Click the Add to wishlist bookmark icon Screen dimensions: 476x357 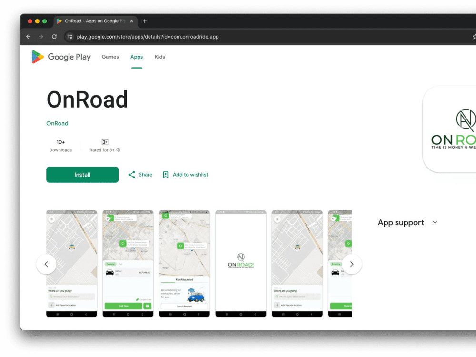pos(166,175)
